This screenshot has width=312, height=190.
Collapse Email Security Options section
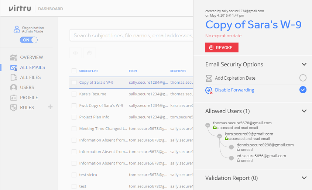point(304,64)
